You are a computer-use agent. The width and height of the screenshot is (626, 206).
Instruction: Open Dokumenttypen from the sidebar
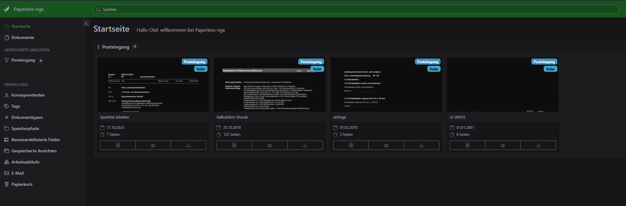pyautogui.click(x=27, y=117)
